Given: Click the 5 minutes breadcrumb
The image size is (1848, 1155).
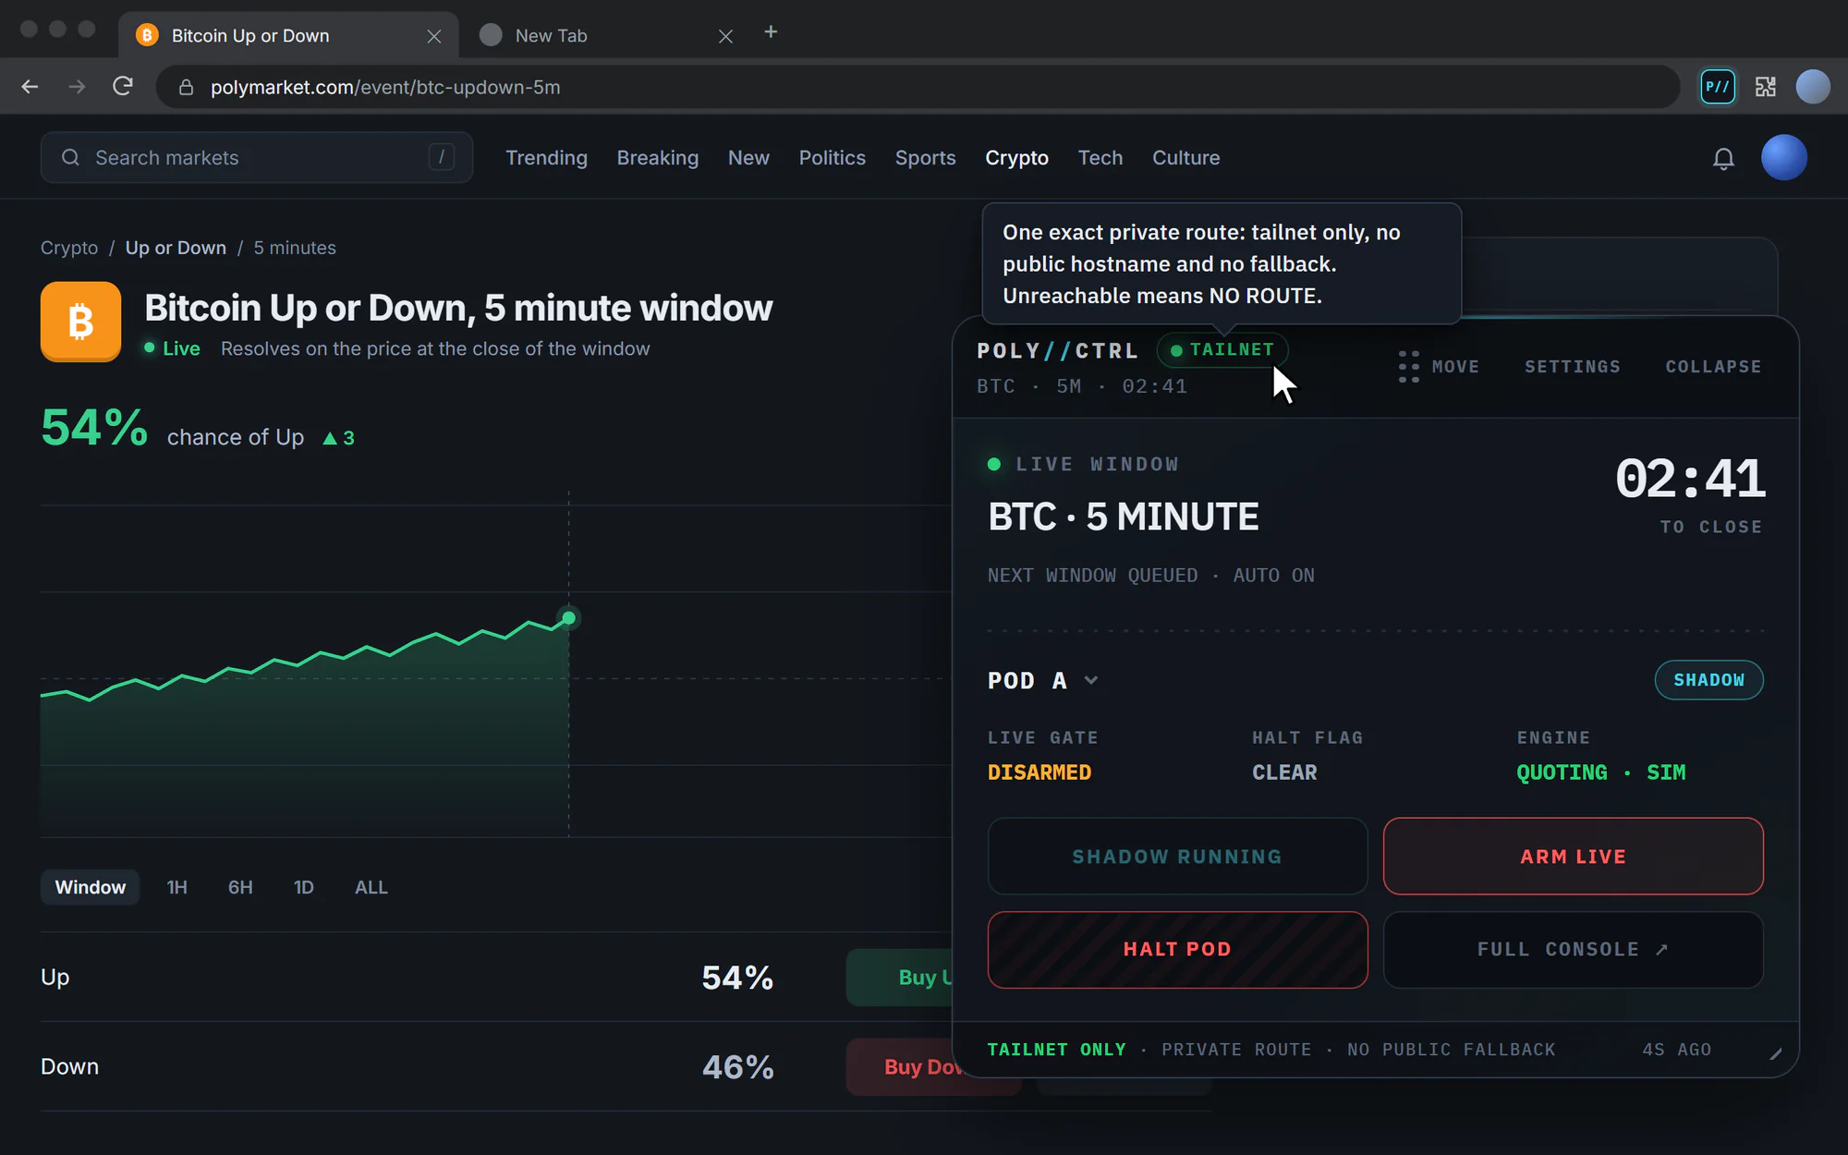Looking at the screenshot, I should pos(295,248).
